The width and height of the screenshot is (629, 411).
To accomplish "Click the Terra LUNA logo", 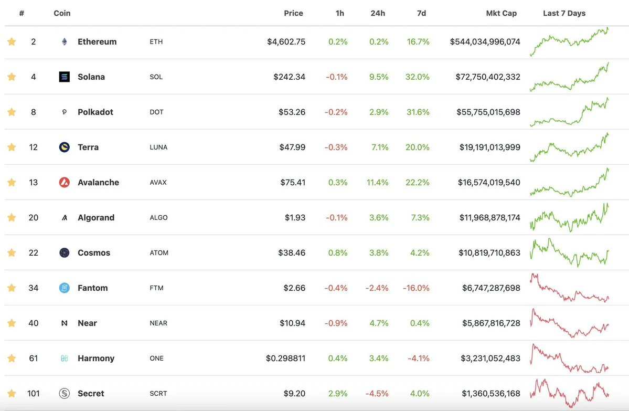I will click(x=64, y=147).
